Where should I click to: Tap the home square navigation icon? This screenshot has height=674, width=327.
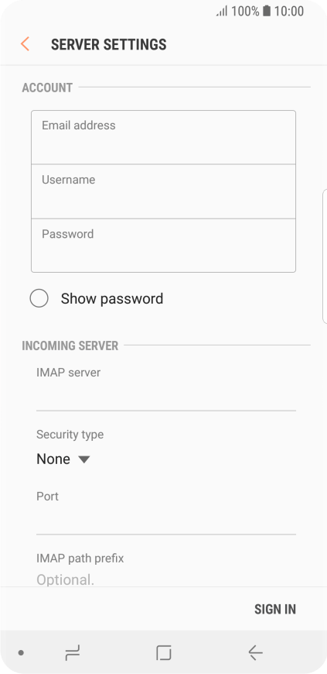164,653
